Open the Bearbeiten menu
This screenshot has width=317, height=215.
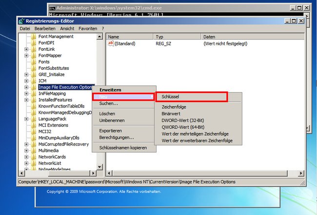[45, 29]
